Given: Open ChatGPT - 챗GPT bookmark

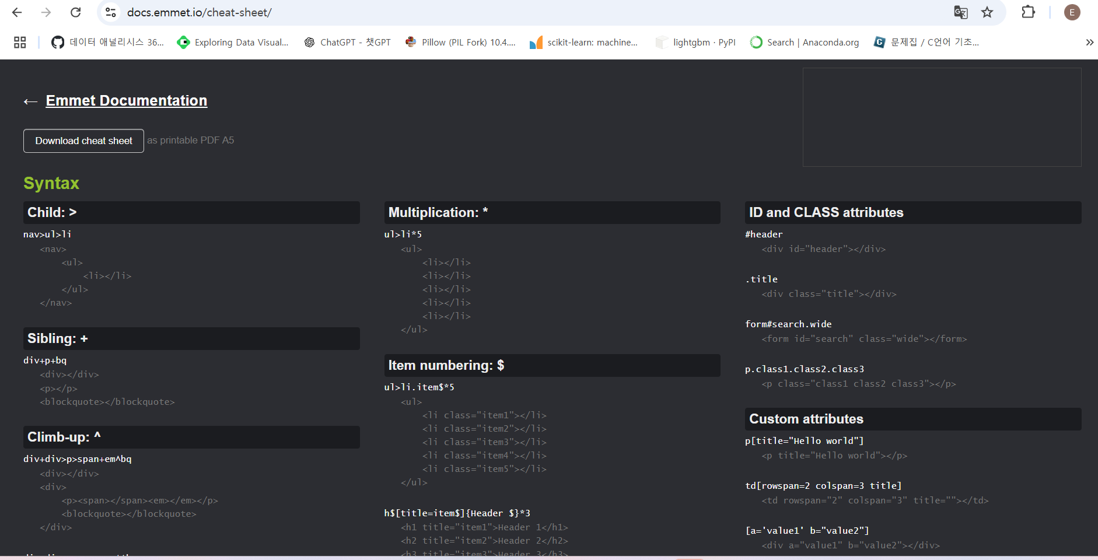Looking at the screenshot, I should coord(347,42).
